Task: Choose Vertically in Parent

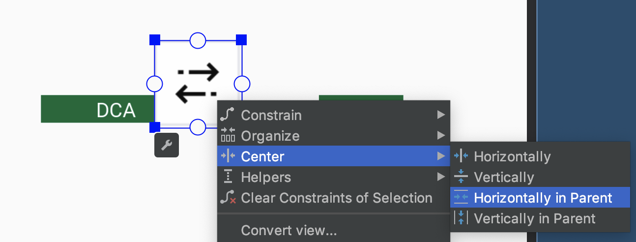Action: 540,218
